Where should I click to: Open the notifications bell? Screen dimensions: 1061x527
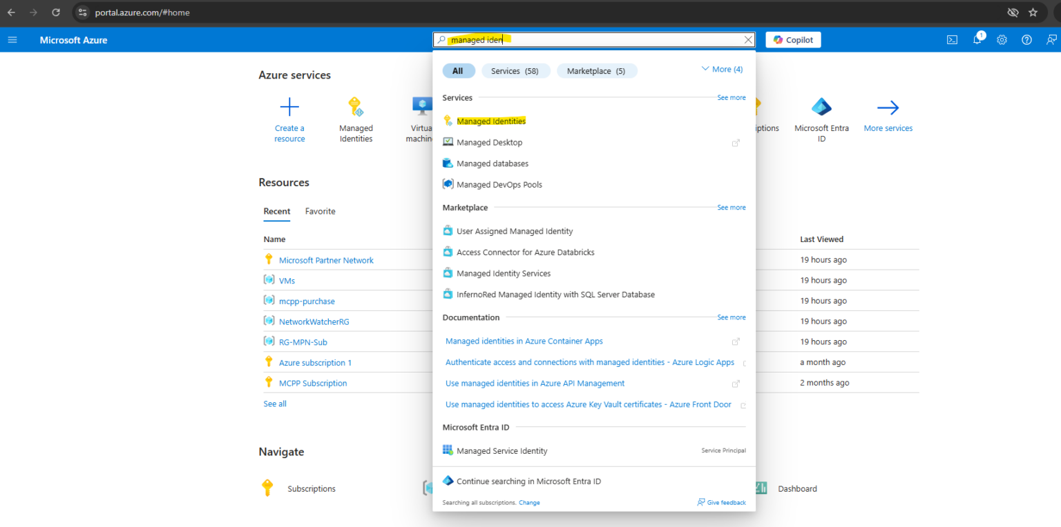click(x=977, y=39)
